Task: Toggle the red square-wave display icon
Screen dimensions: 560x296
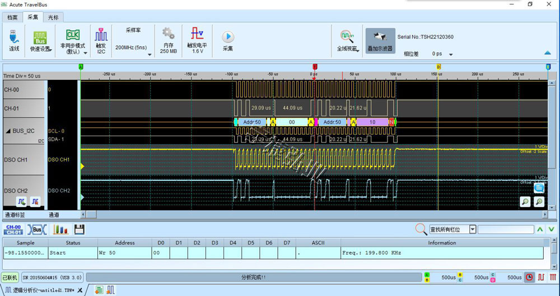Action: (542, 277)
